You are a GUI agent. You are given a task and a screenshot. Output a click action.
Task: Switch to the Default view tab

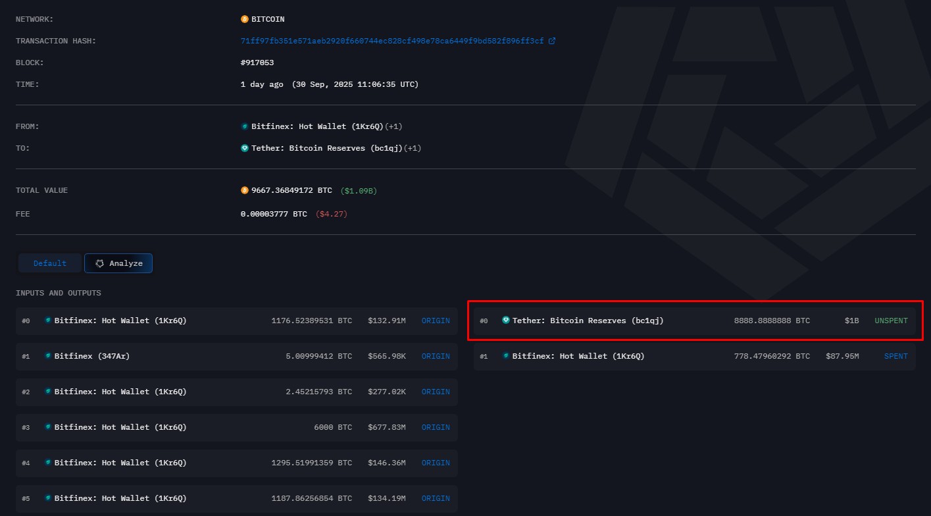50,263
